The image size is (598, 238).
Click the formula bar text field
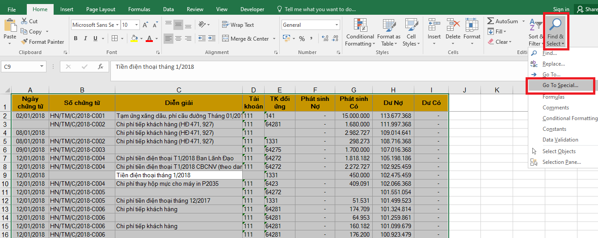pos(313,67)
